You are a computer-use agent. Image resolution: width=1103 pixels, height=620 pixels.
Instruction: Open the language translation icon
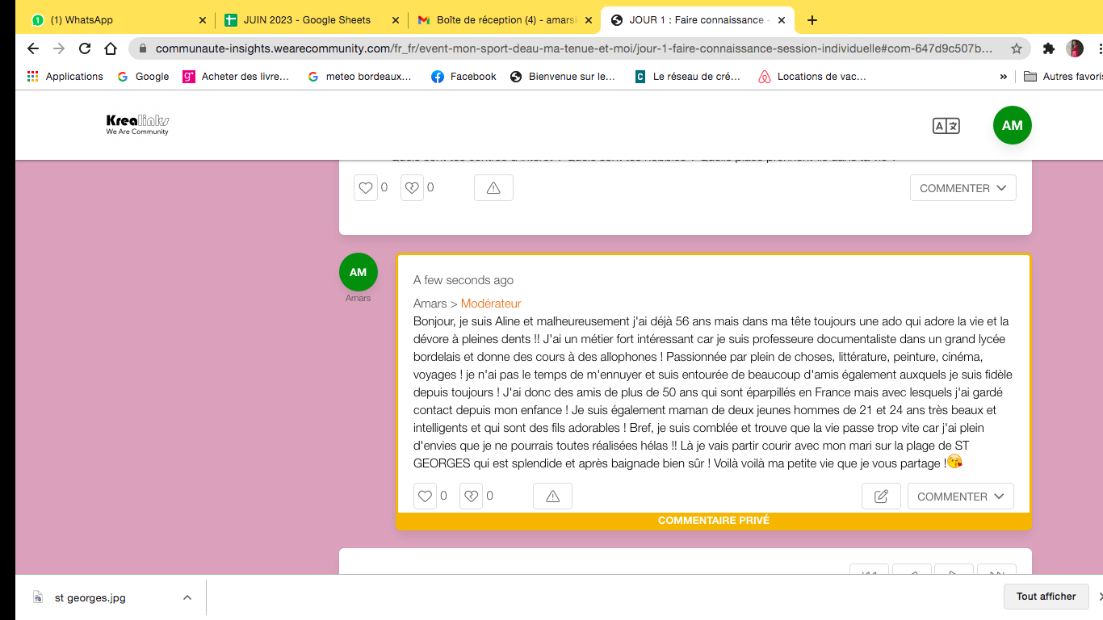pos(946,126)
